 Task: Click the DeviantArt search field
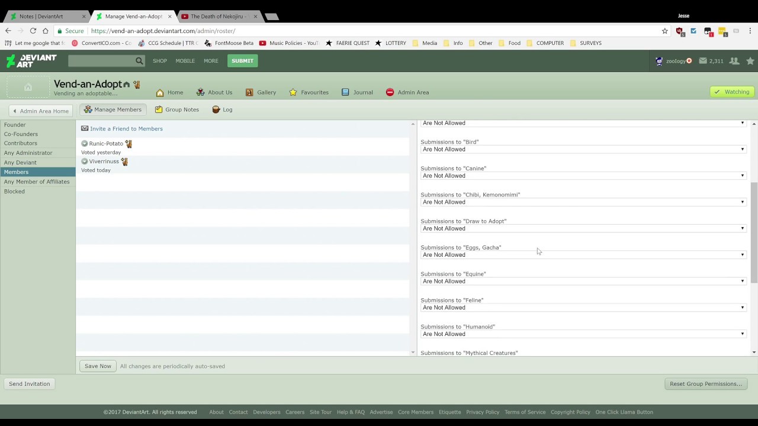pos(102,60)
